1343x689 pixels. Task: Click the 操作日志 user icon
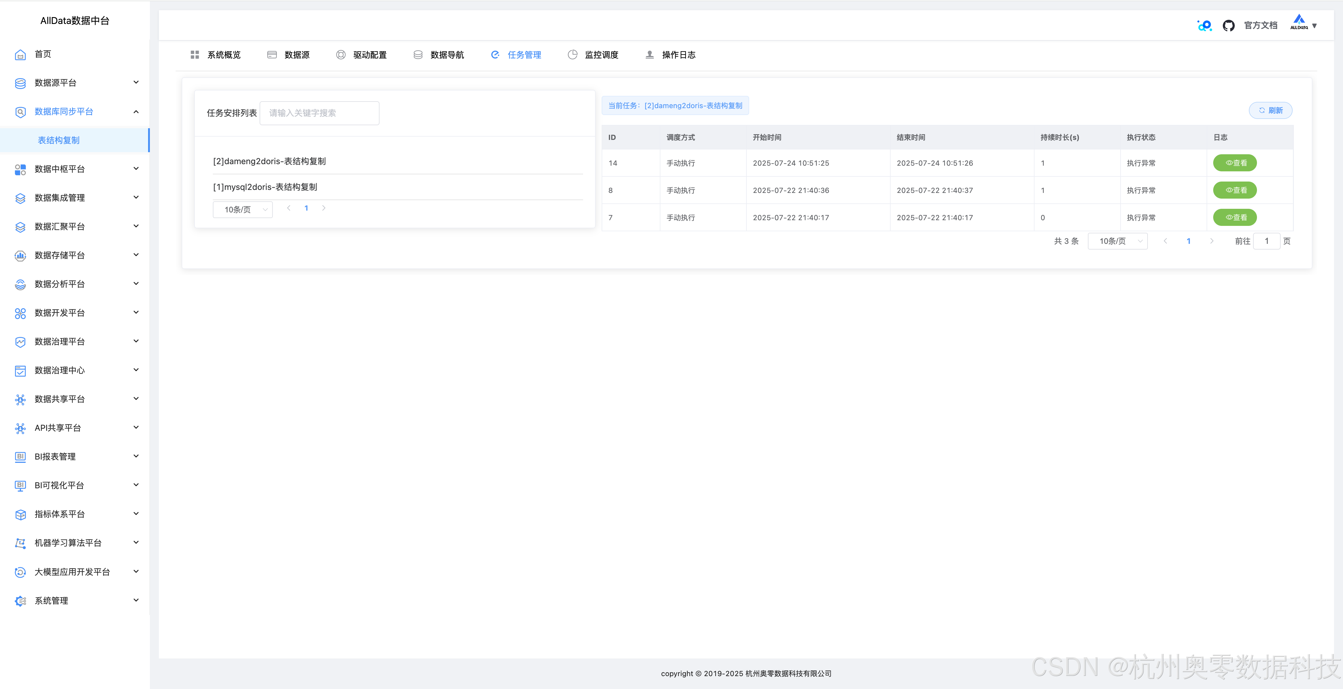click(650, 55)
